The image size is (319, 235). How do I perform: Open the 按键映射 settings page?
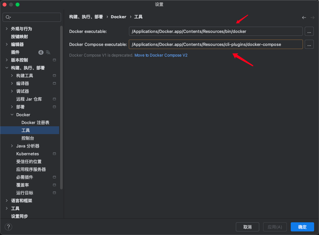tap(19, 36)
